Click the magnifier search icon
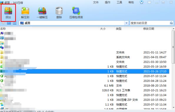 tap(171, 23)
